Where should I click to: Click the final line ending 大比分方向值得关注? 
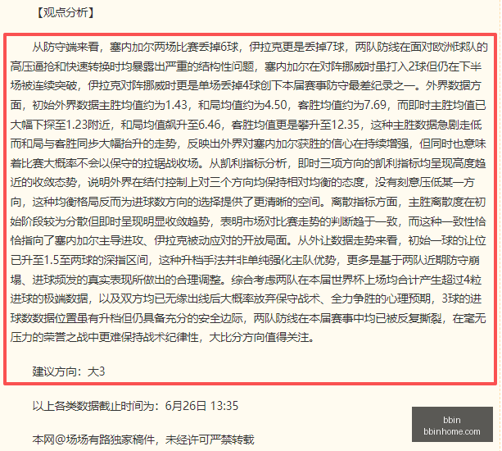tap(163, 337)
